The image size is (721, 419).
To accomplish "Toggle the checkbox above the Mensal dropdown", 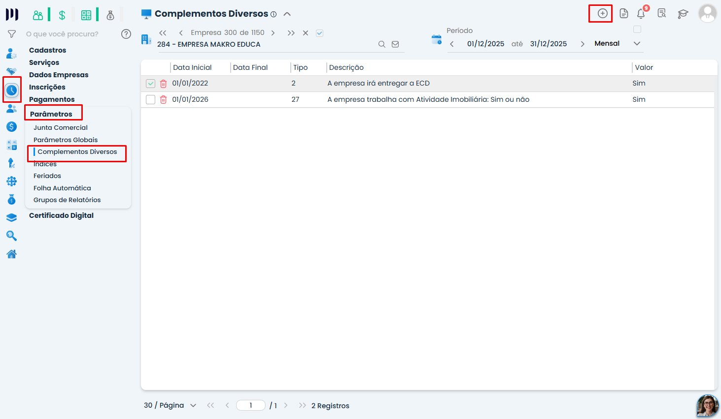I will 637,30.
